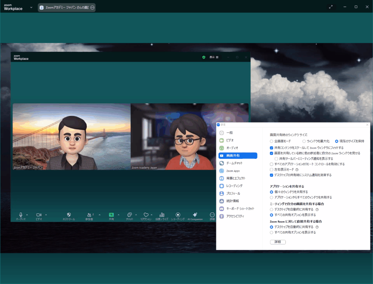Select アプリケーションからすべてのウィンドウを共有する radio option
Image resolution: width=373 pixels, height=284 pixels.
(271, 197)
